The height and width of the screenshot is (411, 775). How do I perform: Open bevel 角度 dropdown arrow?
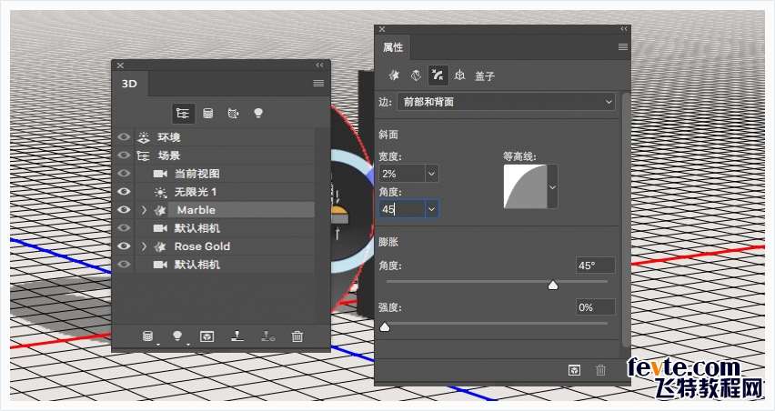pos(431,209)
